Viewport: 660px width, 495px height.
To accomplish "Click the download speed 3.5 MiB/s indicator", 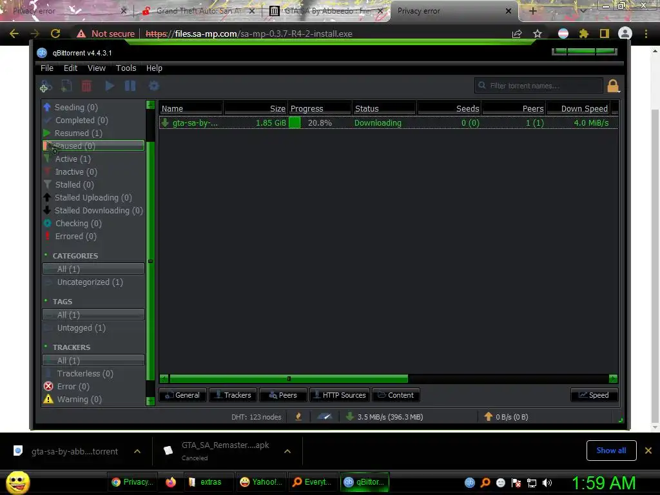I will click(x=385, y=417).
